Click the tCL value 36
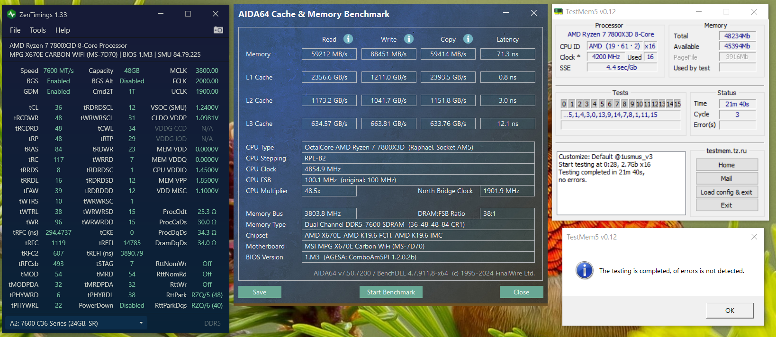 pos(58,107)
